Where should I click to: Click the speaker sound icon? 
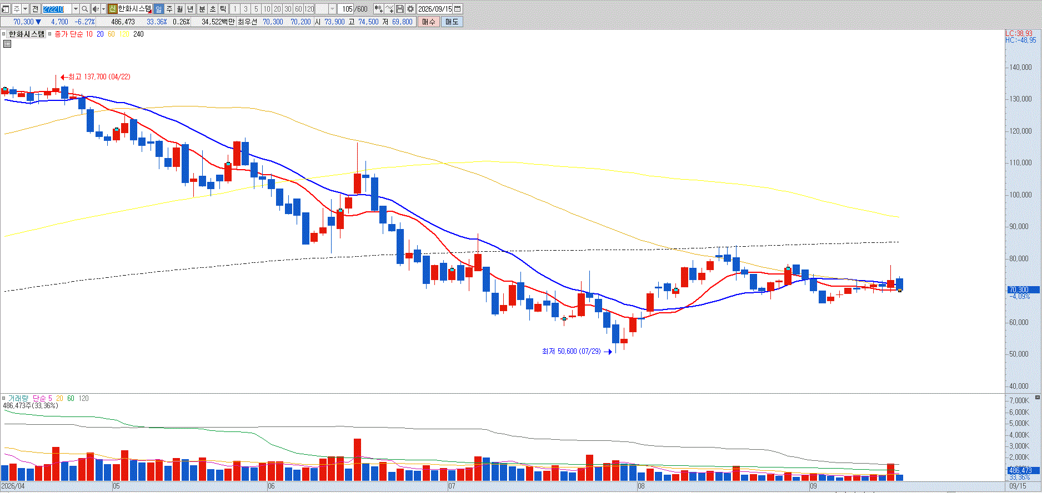tap(95, 9)
